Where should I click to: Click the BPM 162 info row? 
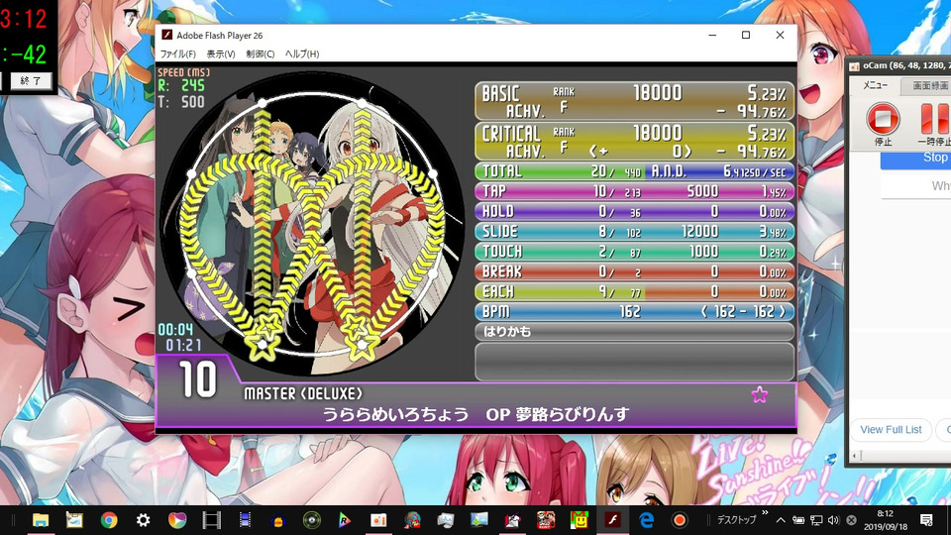coord(634,312)
